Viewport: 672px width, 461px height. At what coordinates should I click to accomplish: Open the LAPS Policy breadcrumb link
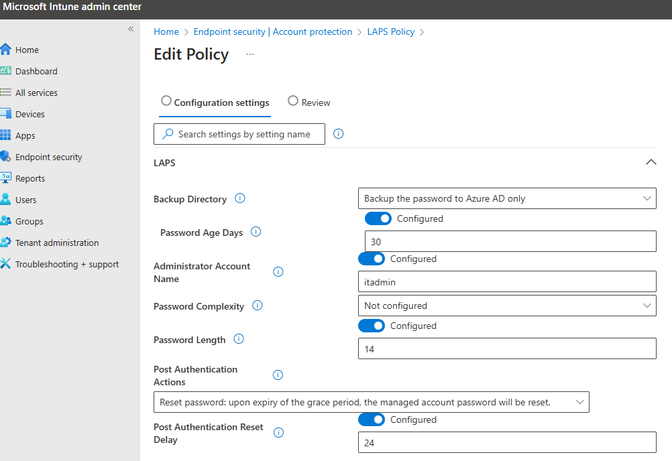pyautogui.click(x=390, y=31)
